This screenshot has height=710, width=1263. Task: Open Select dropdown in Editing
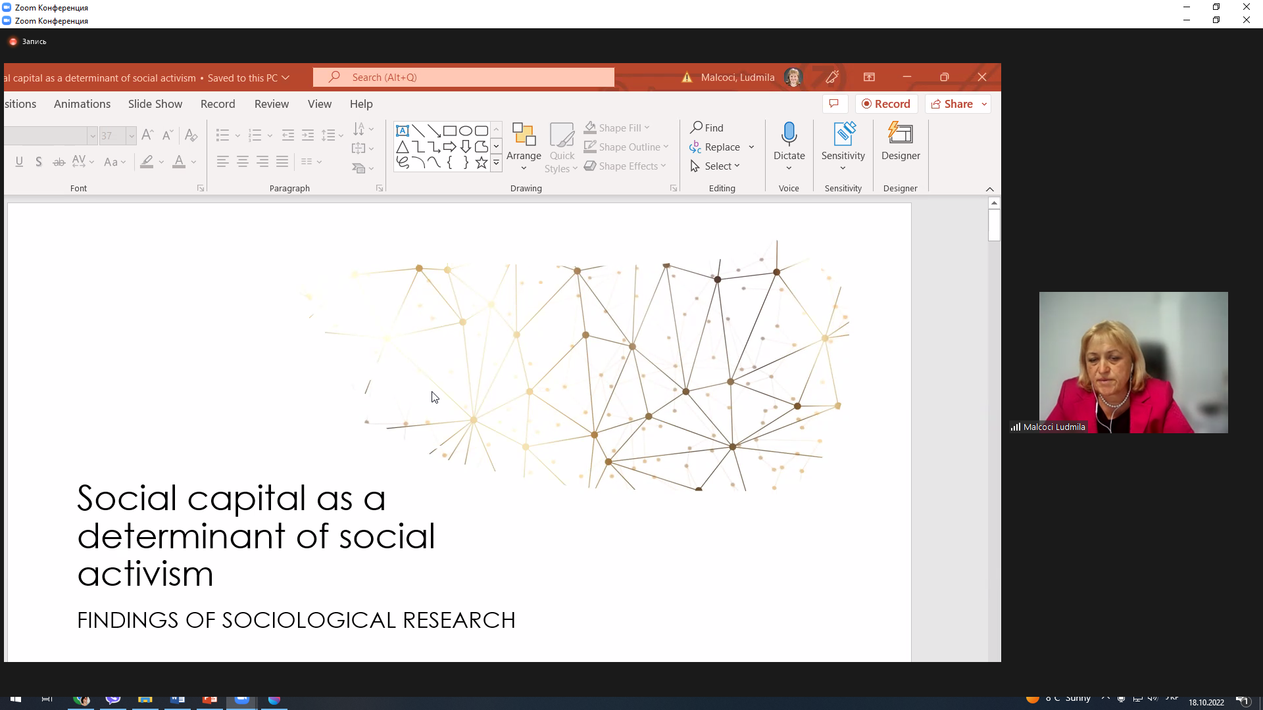tap(714, 166)
